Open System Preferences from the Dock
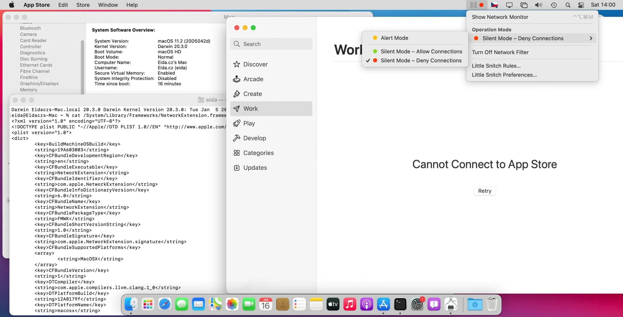Viewport: 623px width, 317px height. [x=417, y=304]
